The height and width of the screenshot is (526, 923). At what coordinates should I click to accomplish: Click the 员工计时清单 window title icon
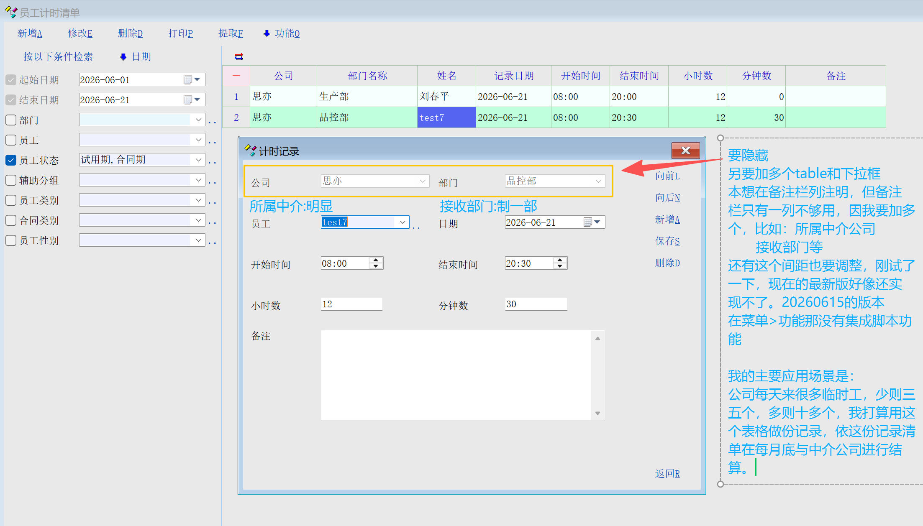(11, 12)
